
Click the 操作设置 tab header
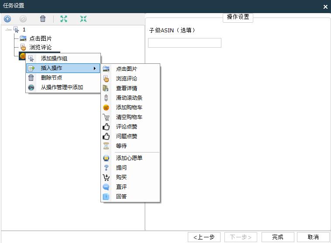[x=238, y=17]
